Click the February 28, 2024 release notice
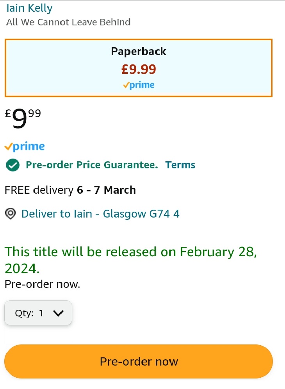 pyautogui.click(x=131, y=260)
